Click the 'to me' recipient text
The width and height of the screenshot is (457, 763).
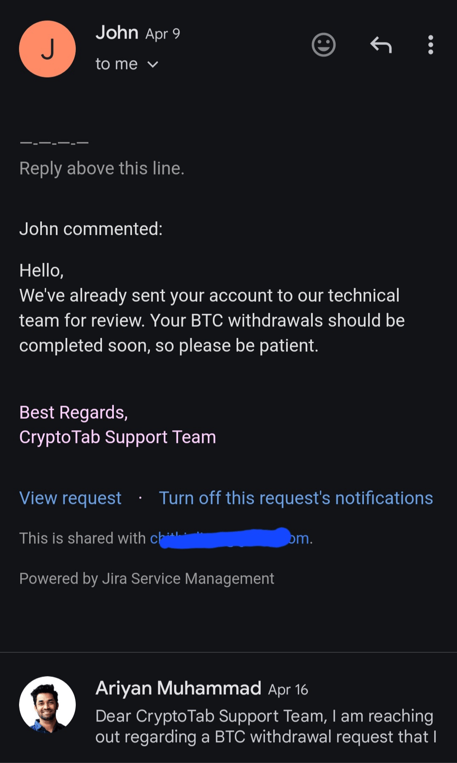point(116,64)
